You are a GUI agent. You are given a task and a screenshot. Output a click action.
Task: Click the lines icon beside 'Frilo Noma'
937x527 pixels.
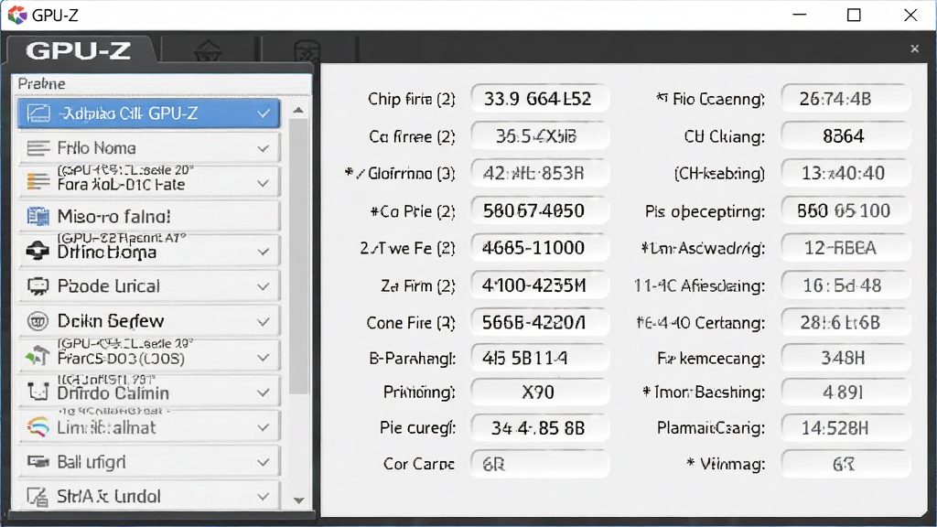tap(38, 147)
